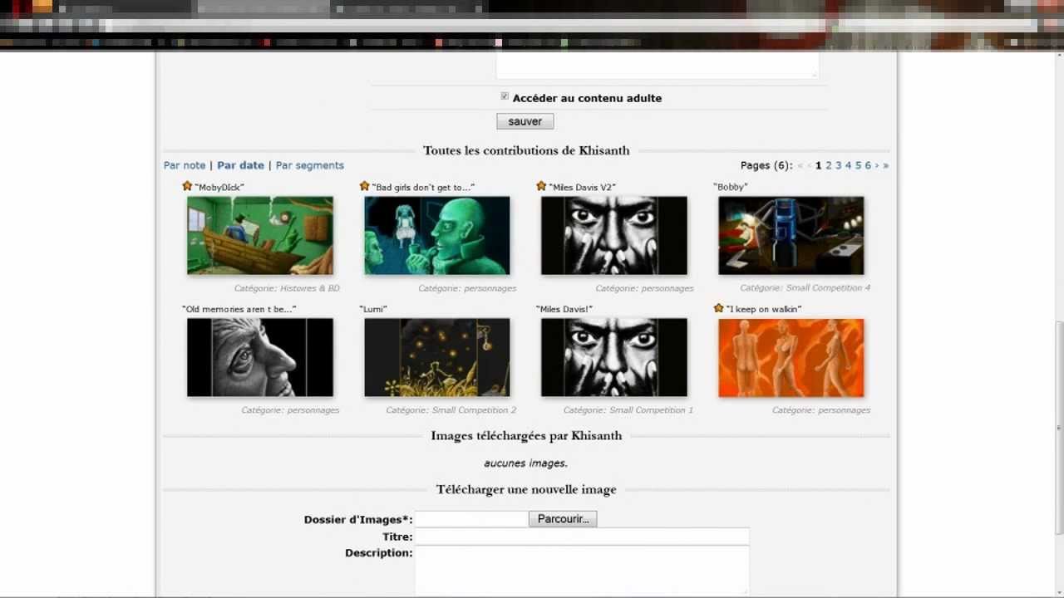The width and height of the screenshot is (1064, 598).
Task: Click the title text "I keep on walkin"
Action: pyautogui.click(x=763, y=309)
